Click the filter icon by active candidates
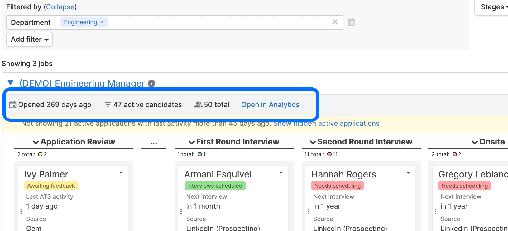 (108, 105)
